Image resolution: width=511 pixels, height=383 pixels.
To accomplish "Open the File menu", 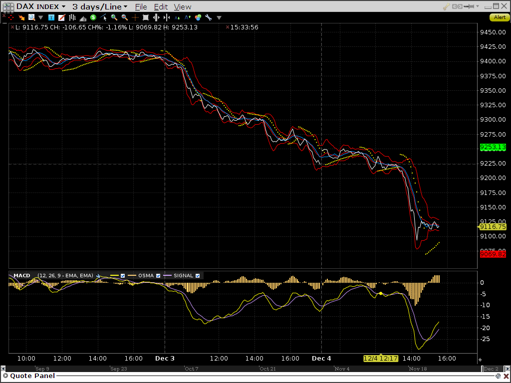I will coord(141,7).
